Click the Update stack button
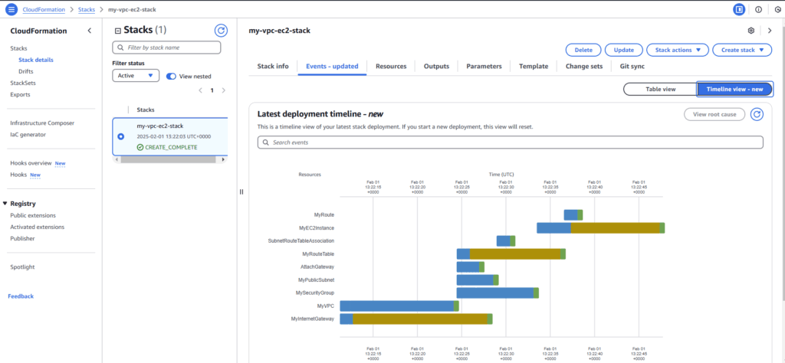This screenshot has height=363, width=785. (x=624, y=50)
